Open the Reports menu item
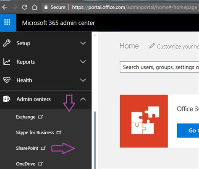The height and width of the screenshot is (169, 199). click(46, 62)
